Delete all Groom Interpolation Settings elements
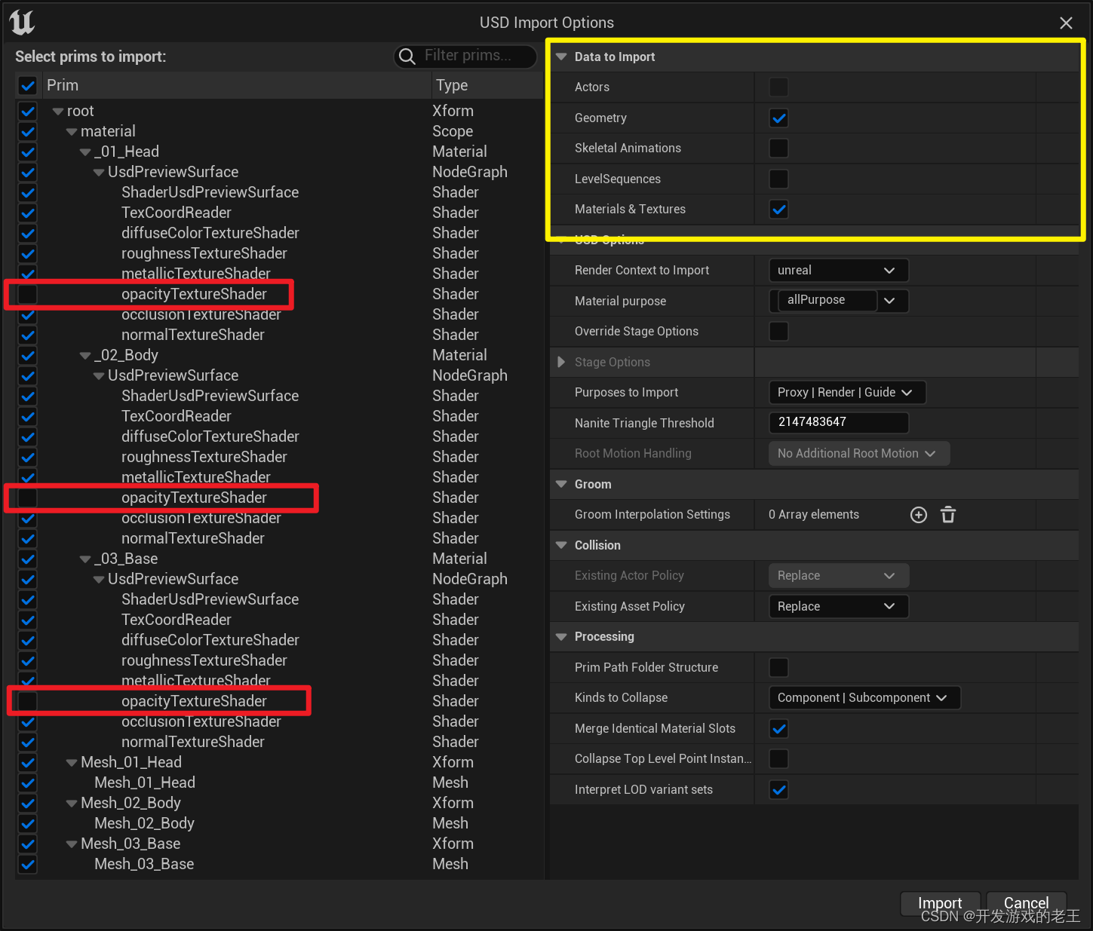Image resolution: width=1093 pixels, height=931 pixels. point(948,515)
